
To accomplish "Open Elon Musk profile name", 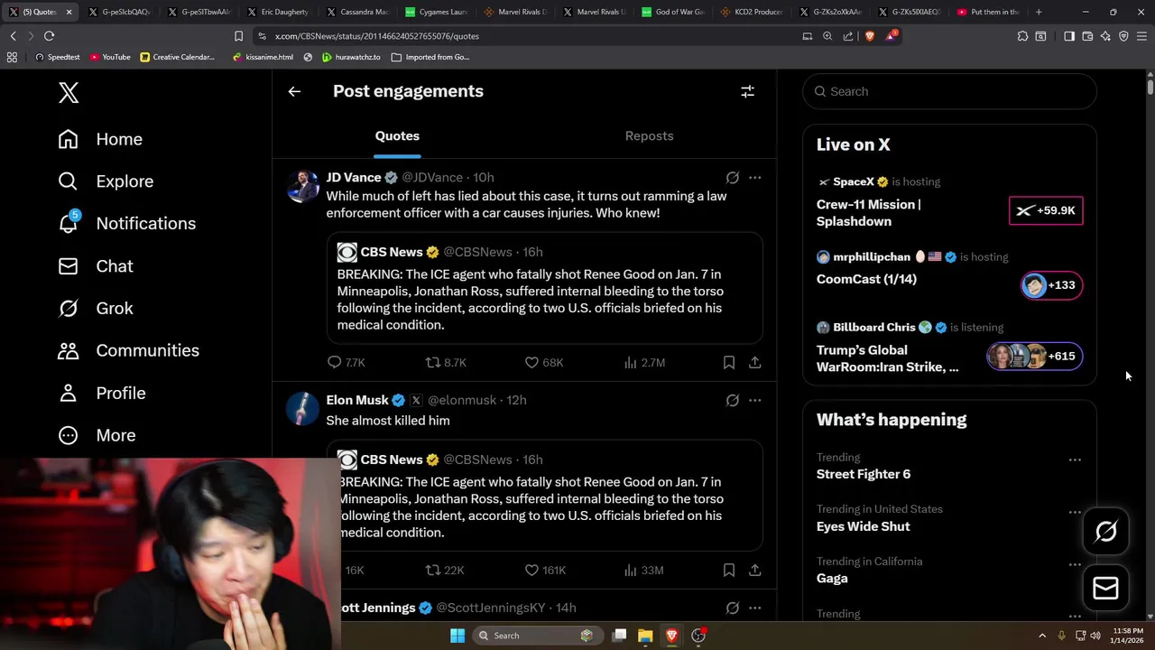I will (357, 400).
